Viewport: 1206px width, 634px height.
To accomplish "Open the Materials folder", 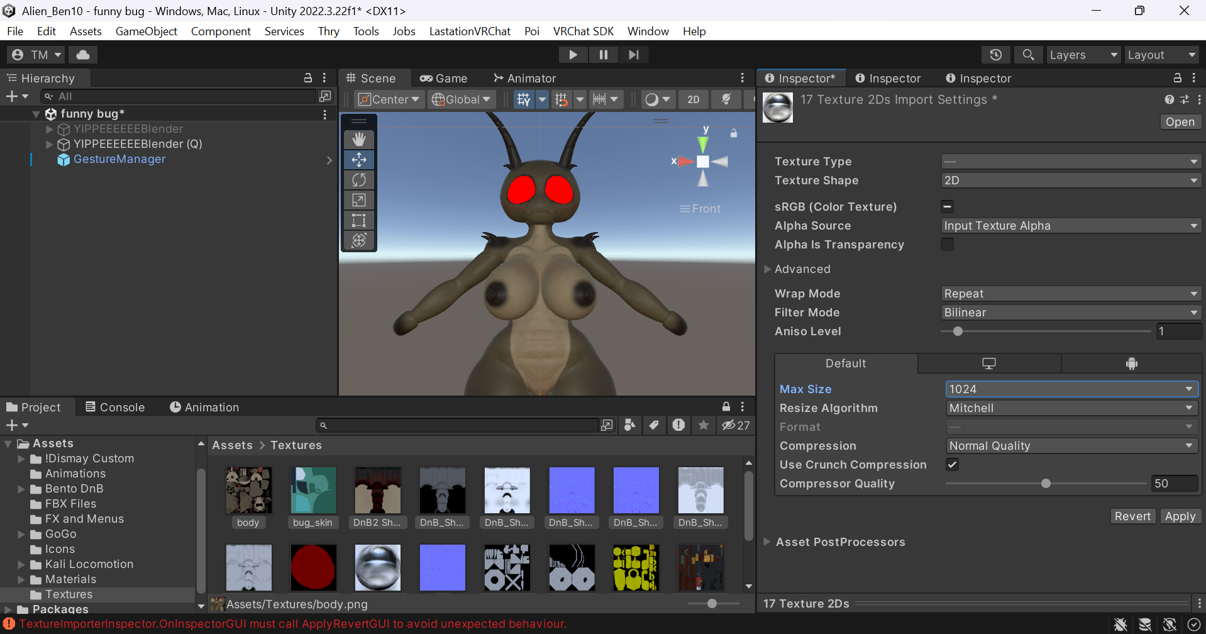I will pos(70,579).
